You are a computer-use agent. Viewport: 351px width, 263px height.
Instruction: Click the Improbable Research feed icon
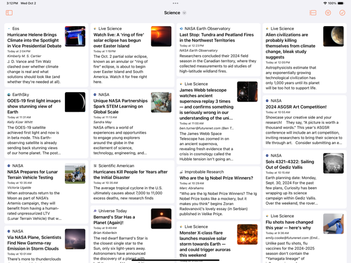181,172
